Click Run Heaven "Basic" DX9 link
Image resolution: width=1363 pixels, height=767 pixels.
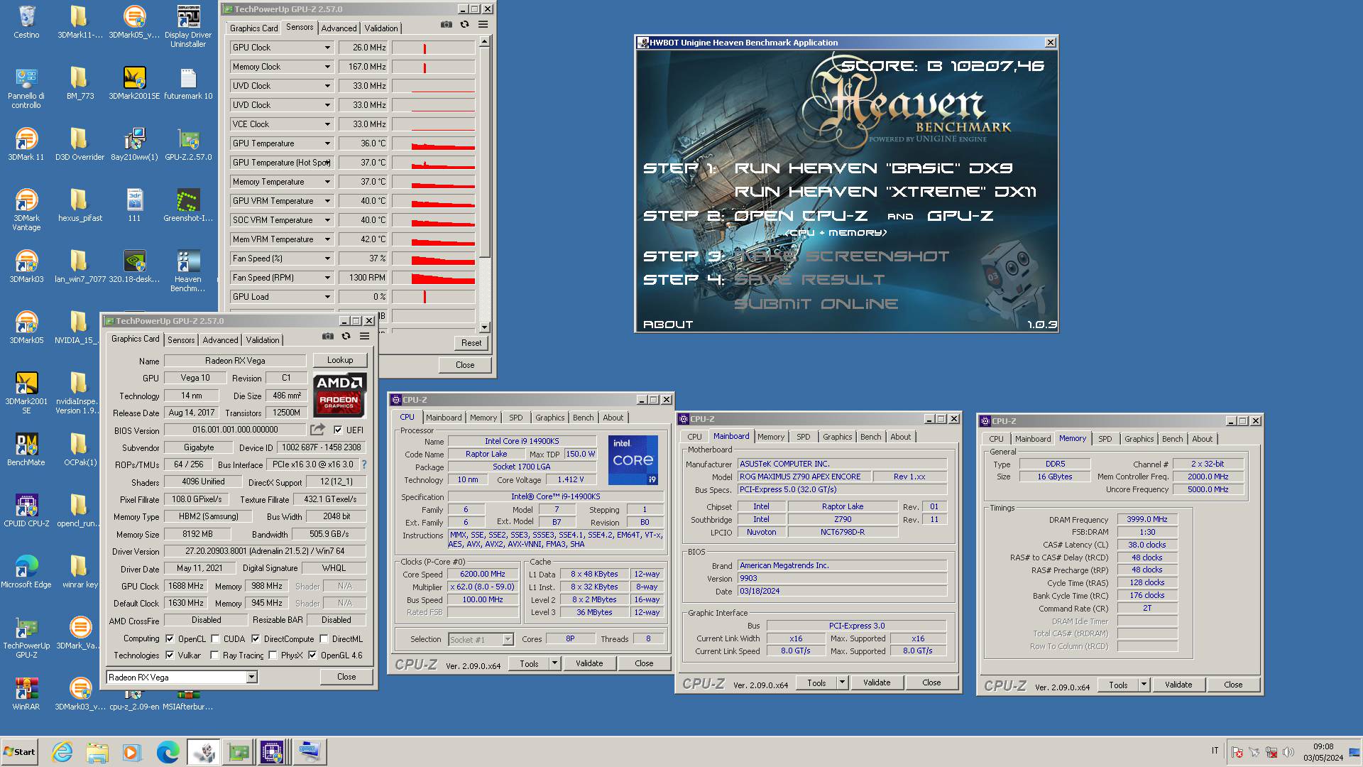point(873,168)
